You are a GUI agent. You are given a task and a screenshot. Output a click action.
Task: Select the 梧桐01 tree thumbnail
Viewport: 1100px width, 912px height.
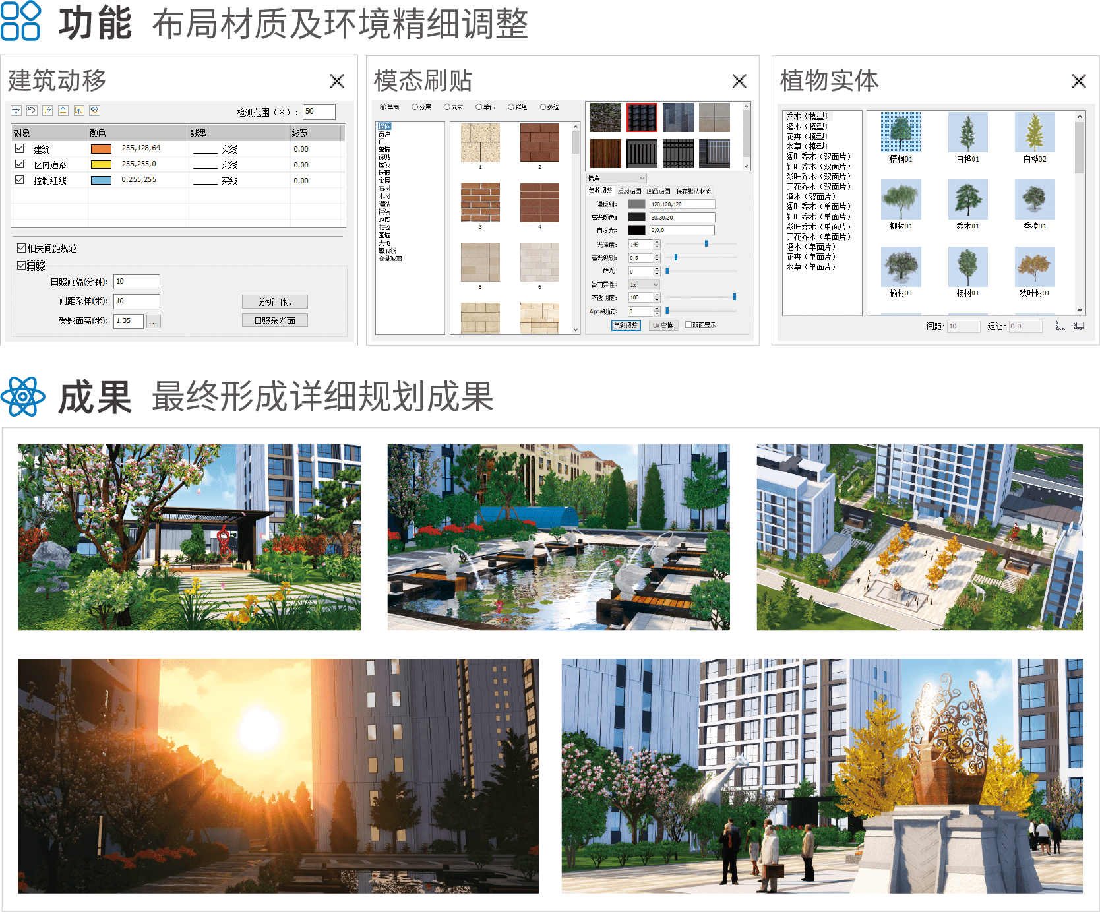click(x=901, y=132)
